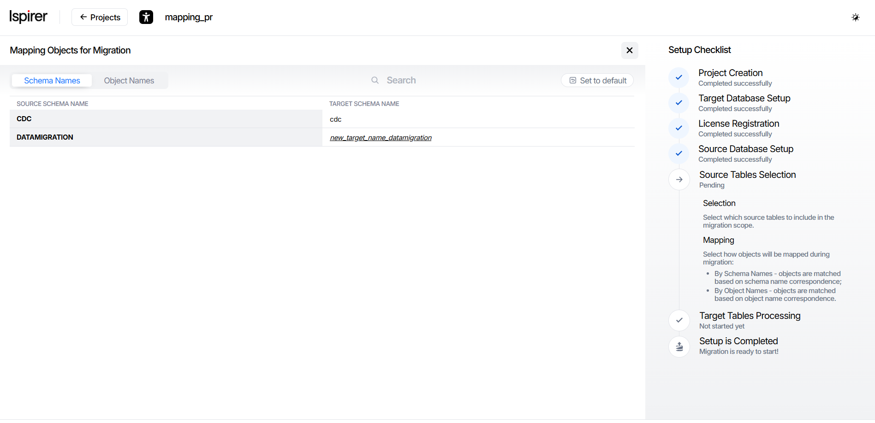
Task: Click the License Registration checkmark icon
Action: point(679,128)
